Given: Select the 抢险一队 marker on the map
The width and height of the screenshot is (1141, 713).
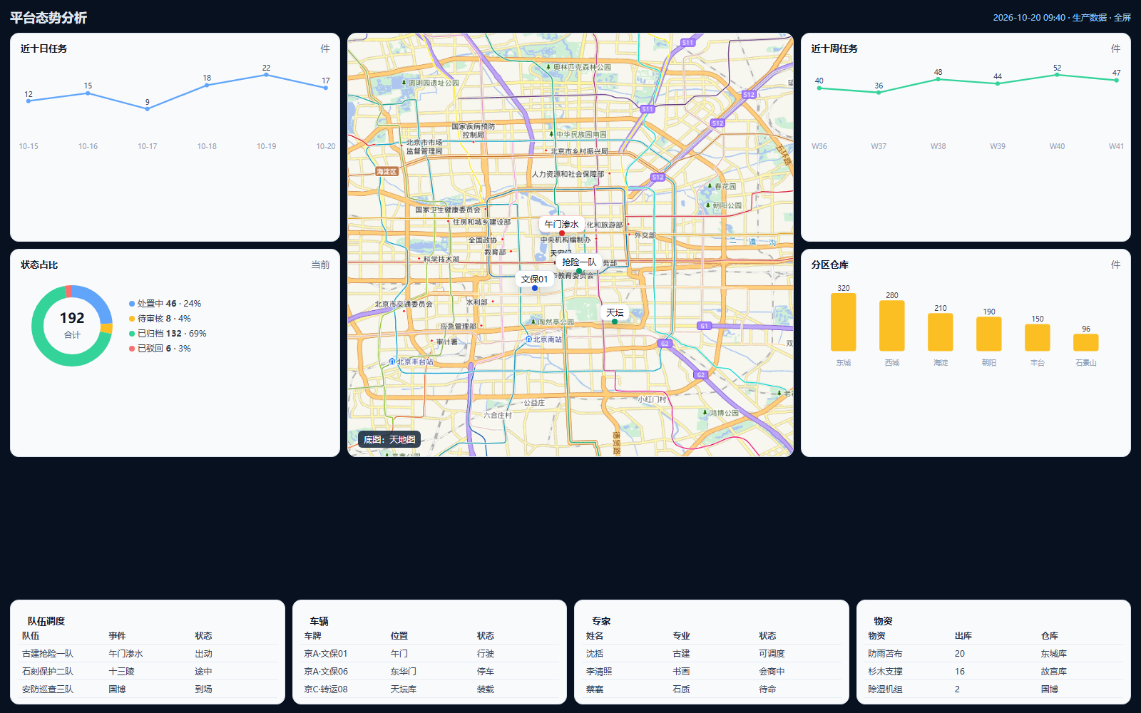Looking at the screenshot, I should click(578, 262).
